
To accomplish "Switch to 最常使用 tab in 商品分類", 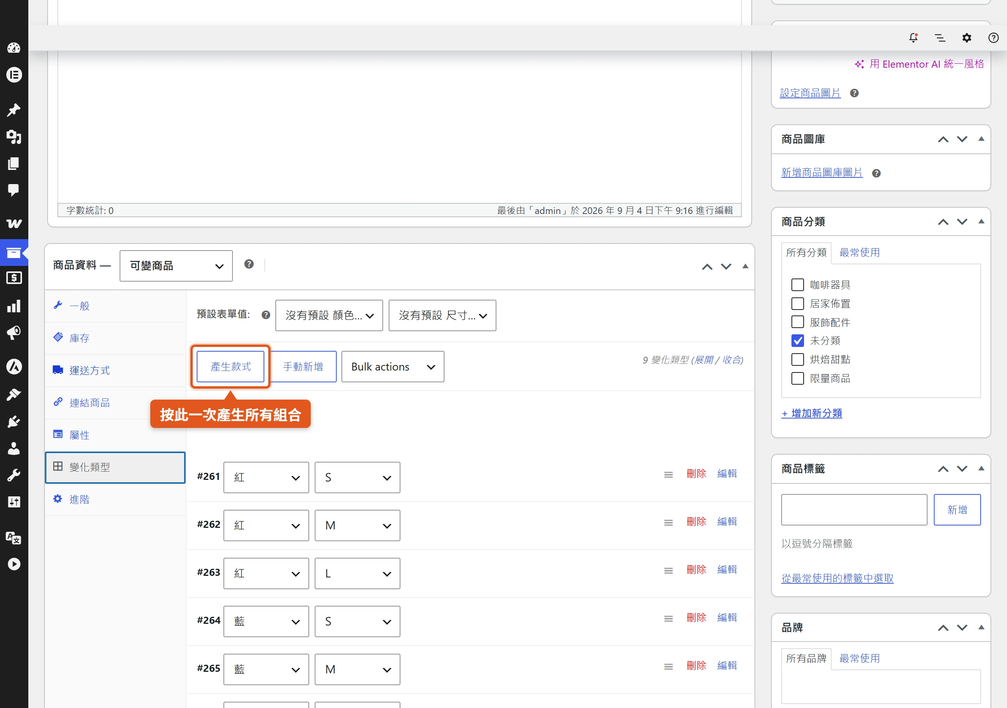I will click(x=859, y=253).
